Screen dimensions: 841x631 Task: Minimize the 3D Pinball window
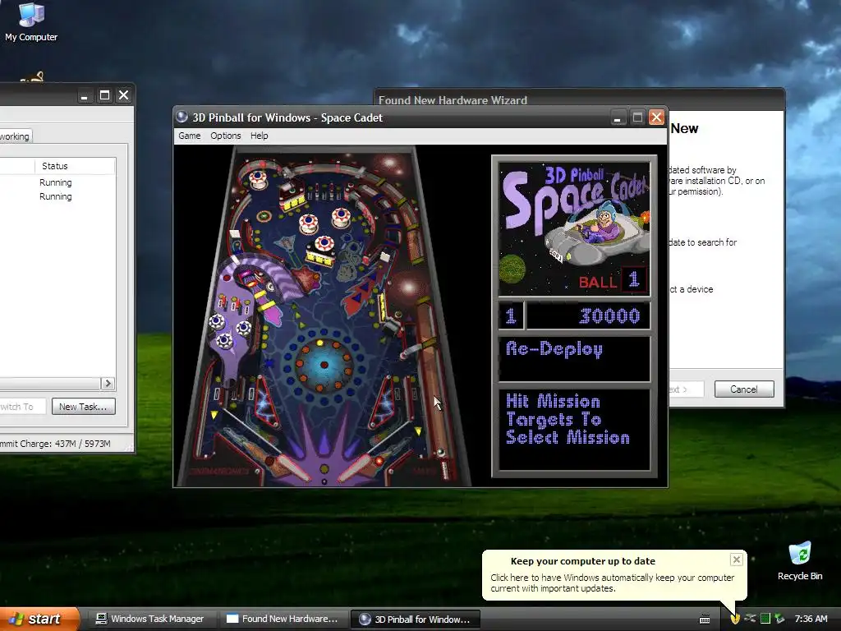(x=618, y=117)
